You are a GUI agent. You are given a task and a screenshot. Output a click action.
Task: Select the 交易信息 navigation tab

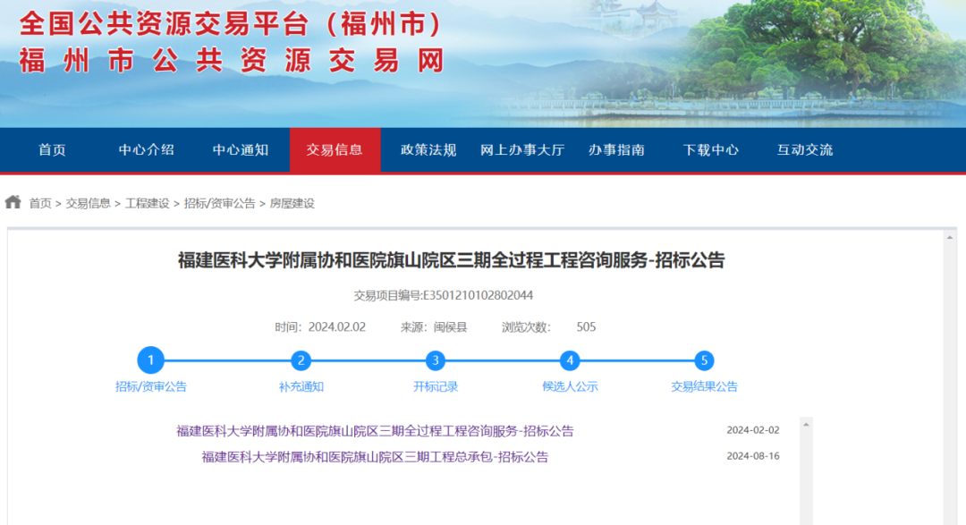pos(335,149)
